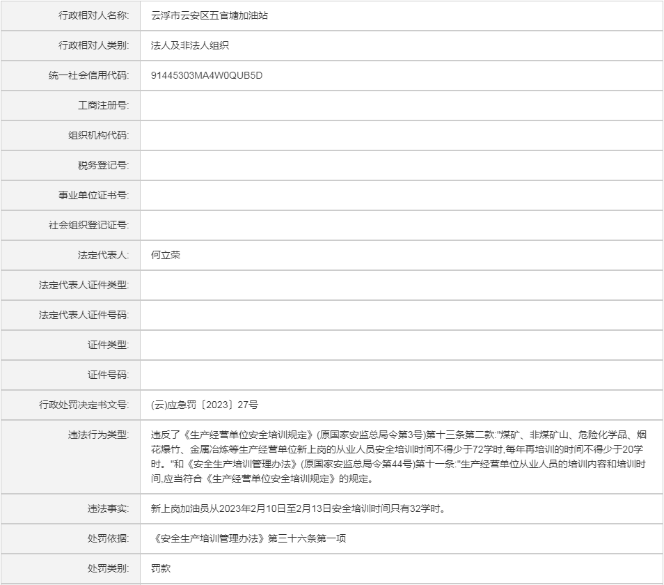664x585 pixels.
Task: Select the label 法定代表人证件类型
Action: tap(84, 285)
